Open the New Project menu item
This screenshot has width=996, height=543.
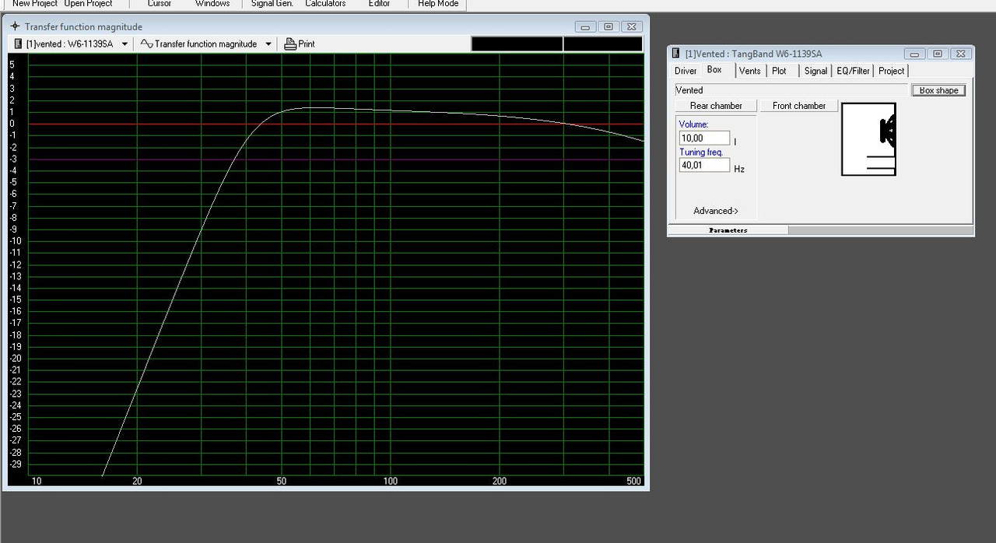tap(35, 4)
